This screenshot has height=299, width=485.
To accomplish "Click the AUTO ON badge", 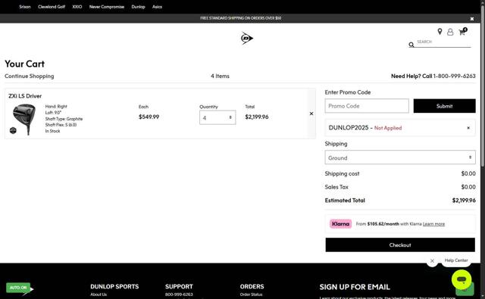I will tap(18, 288).
